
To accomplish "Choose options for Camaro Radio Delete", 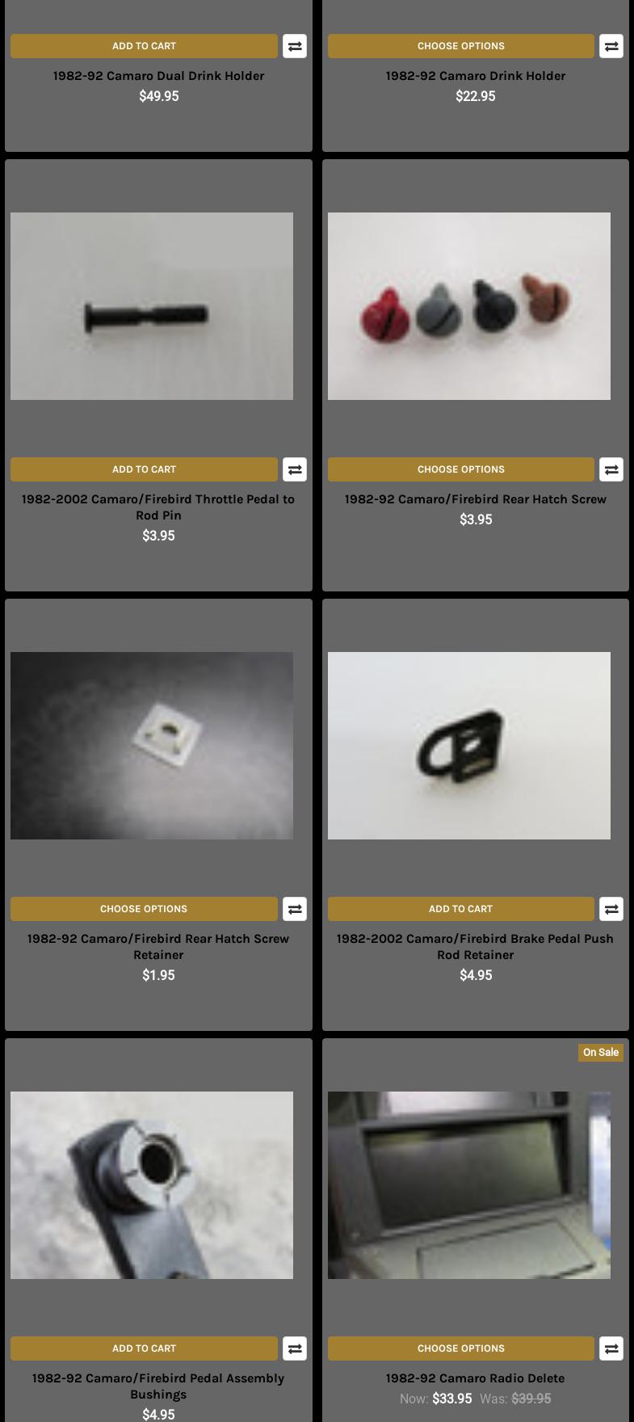I will pyautogui.click(x=460, y=1348).
